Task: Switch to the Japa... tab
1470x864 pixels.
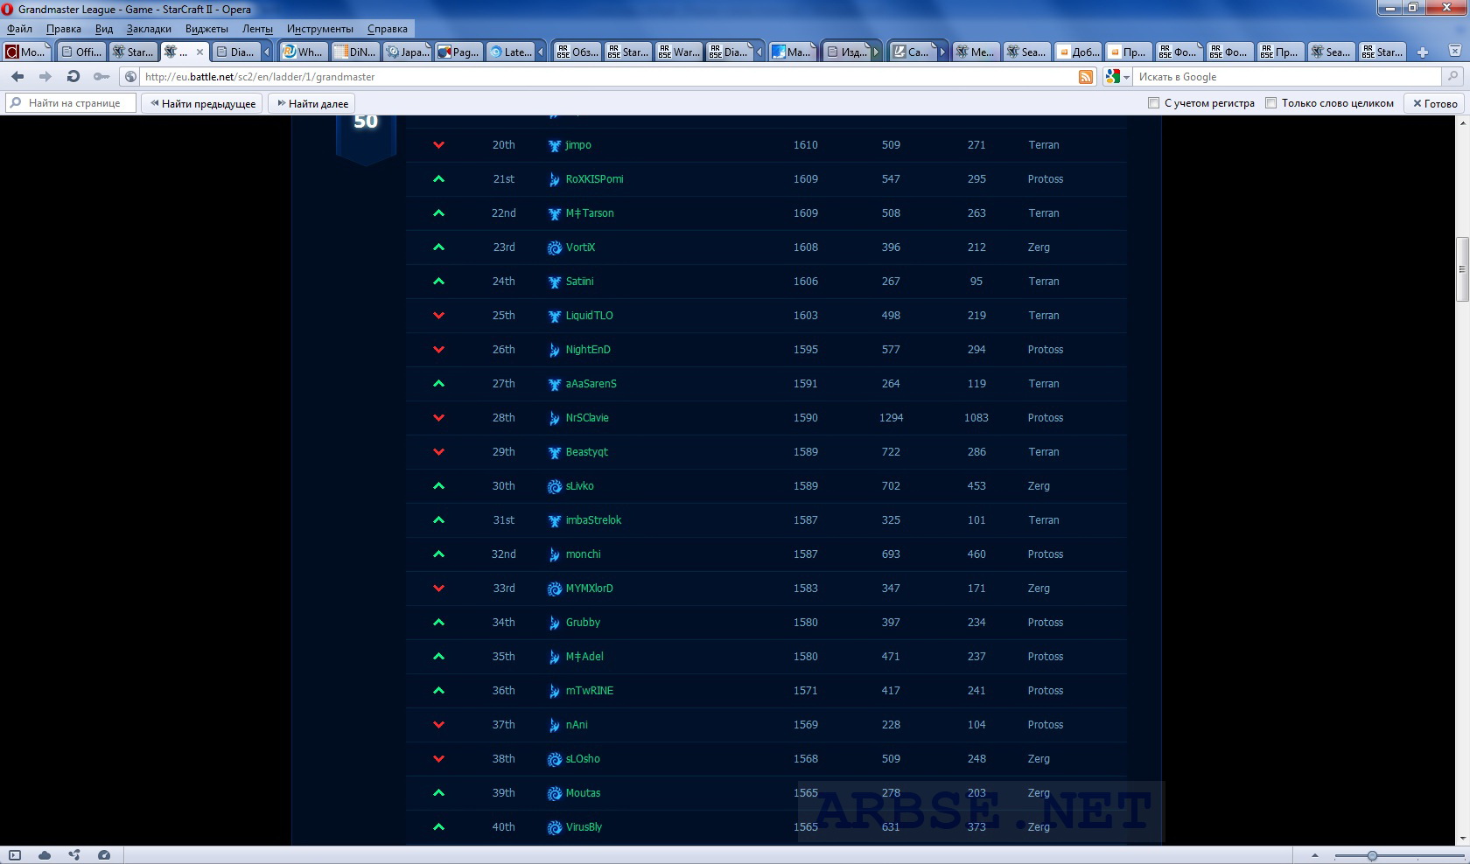Action: pos(408,52)
